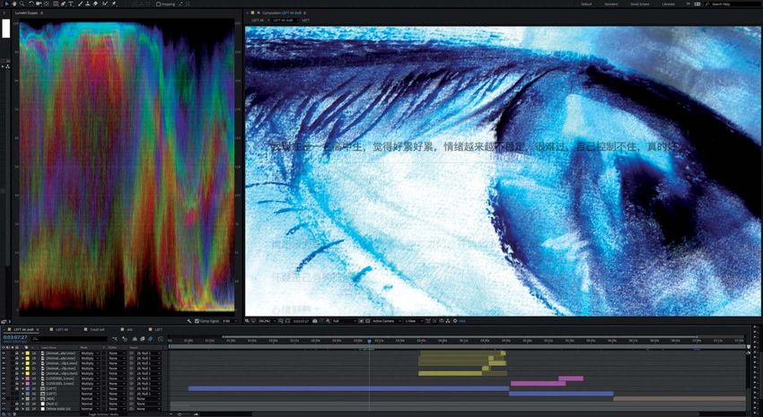Open layer 28 Null 1 parent dropdown
The width and height of the screenshot is (763, 417).
[x=148, y=404]
